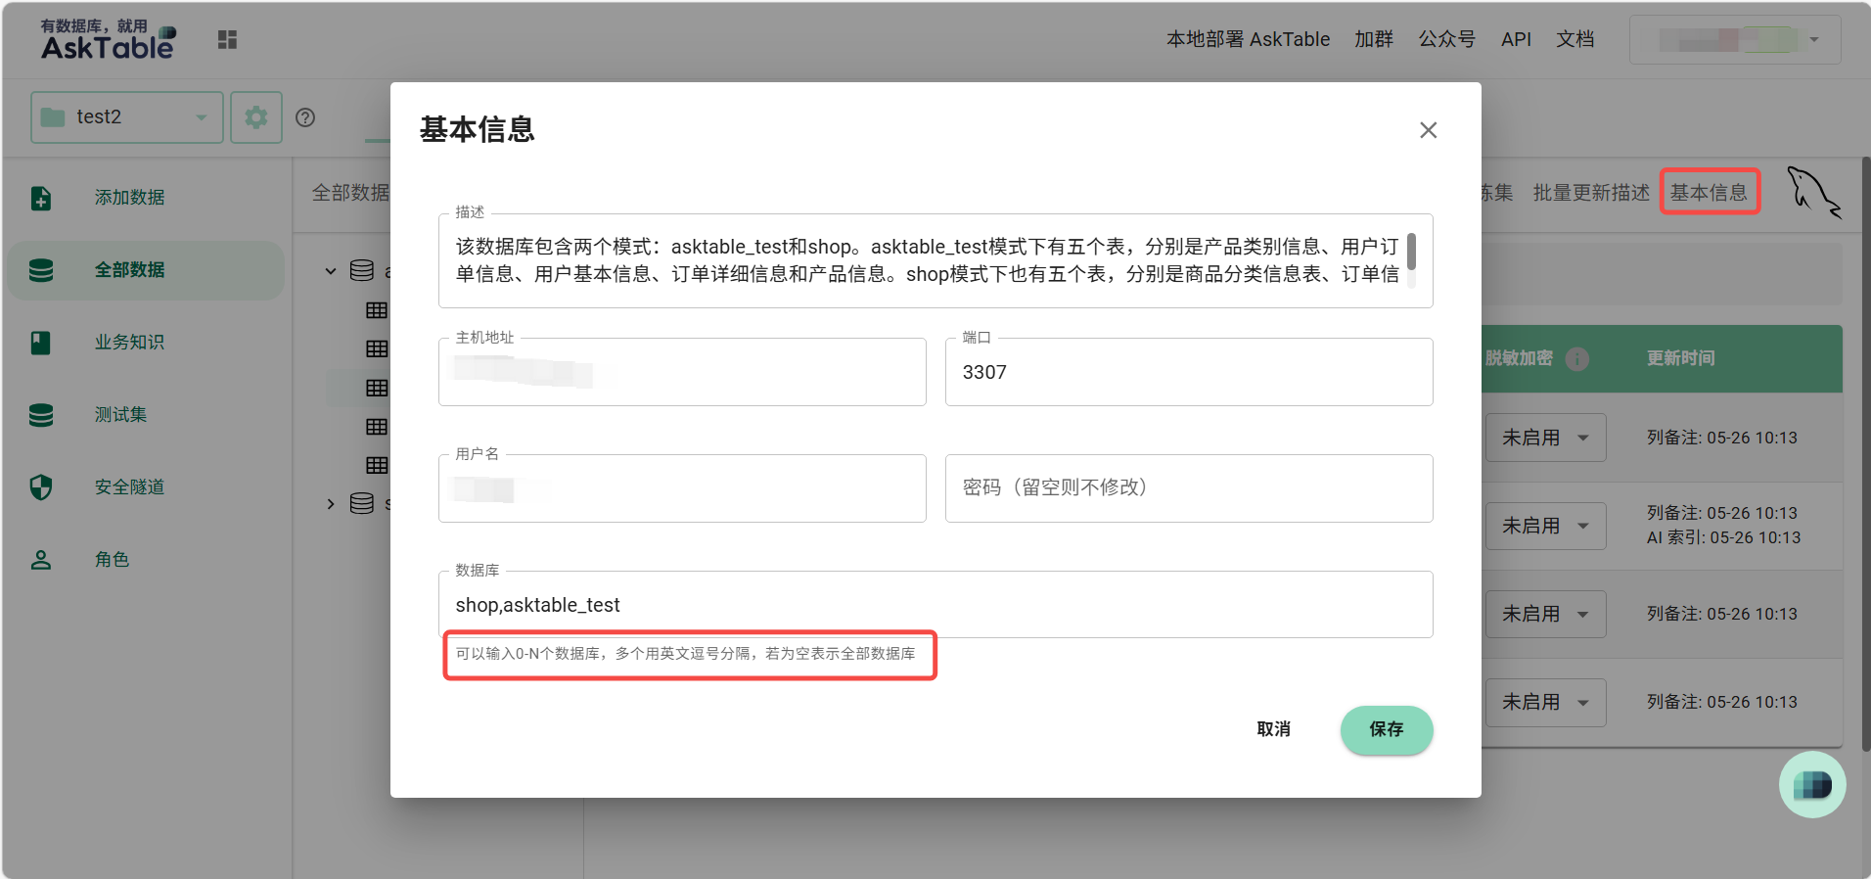Select the first table grid icon
This screenshot has width=1871, height=879.
pos(377,310)
